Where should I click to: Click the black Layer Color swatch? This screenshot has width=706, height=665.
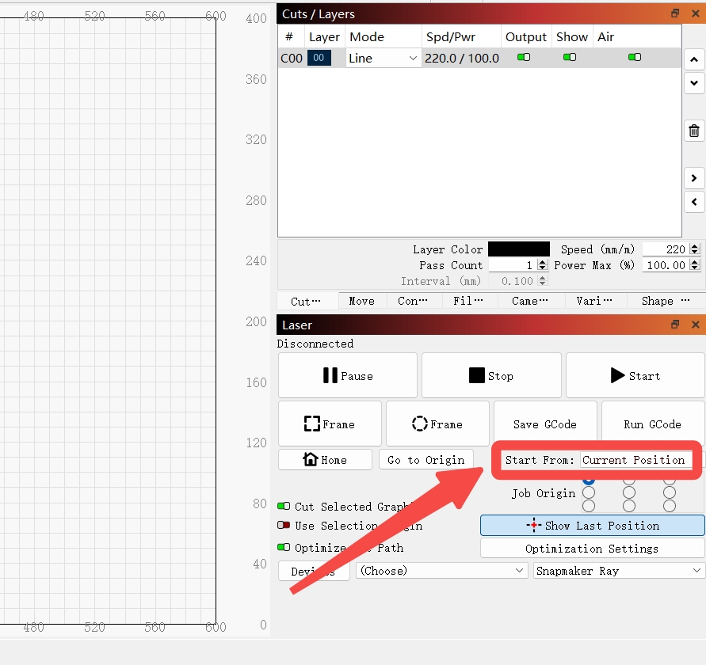519,249
